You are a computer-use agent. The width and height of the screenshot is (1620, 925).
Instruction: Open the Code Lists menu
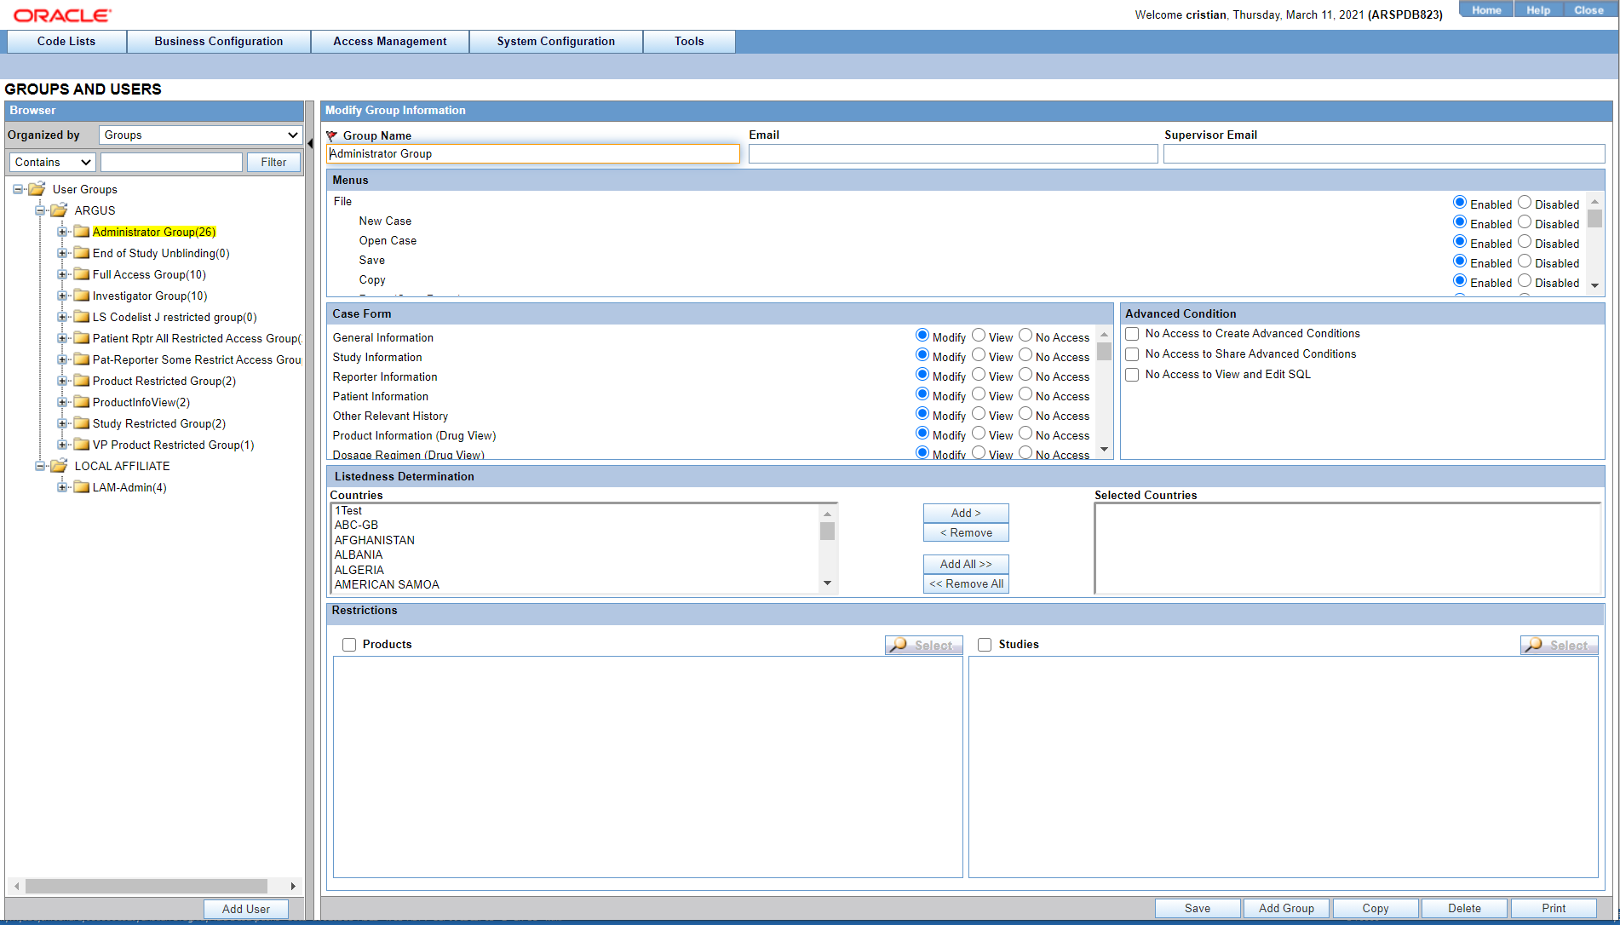[x=66, y=42]
